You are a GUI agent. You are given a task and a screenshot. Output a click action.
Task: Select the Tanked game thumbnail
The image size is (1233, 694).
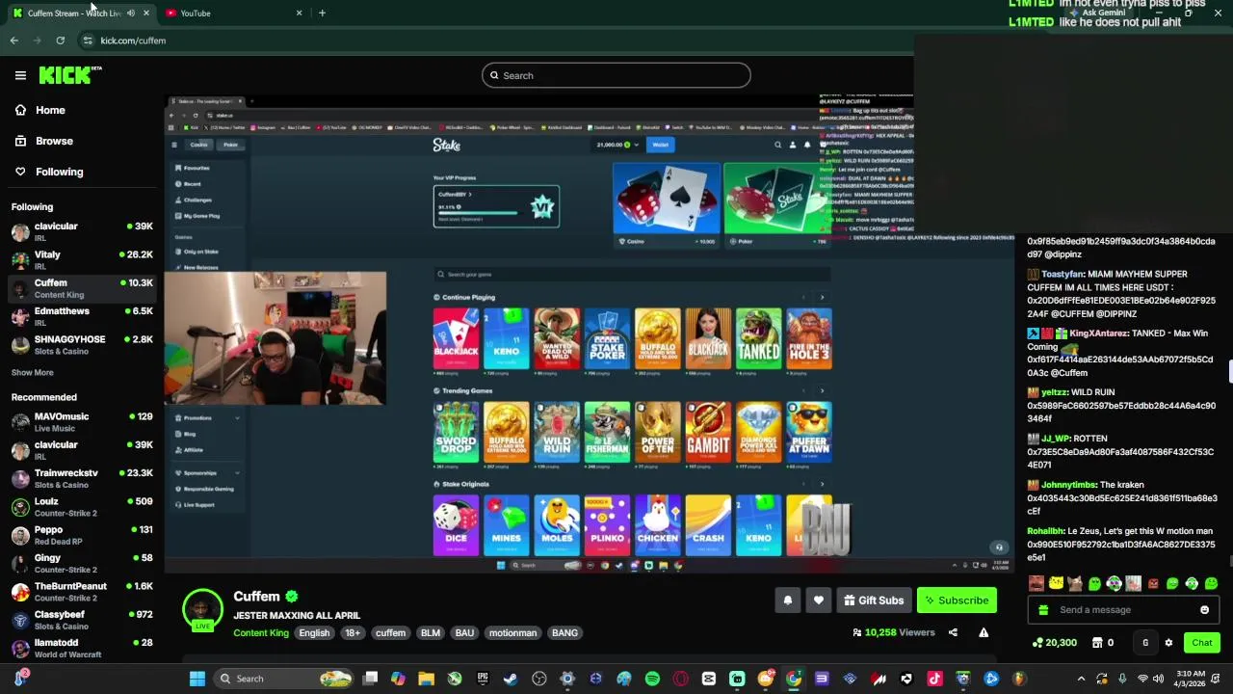click(758, 338)
